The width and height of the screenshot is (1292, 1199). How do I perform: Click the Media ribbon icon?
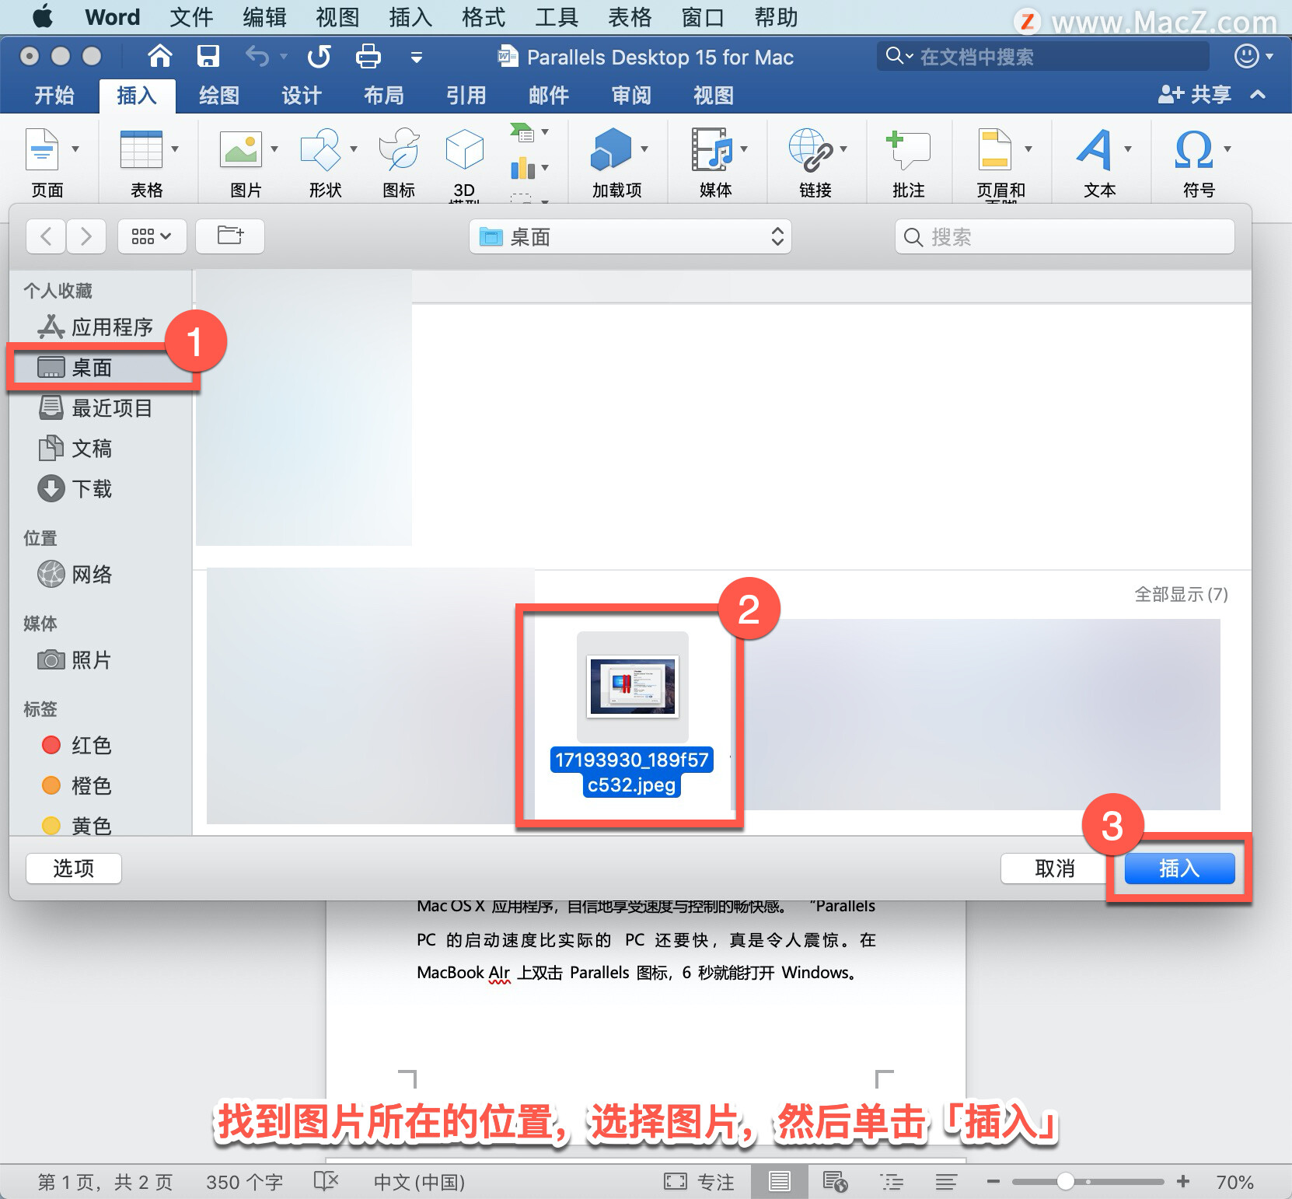pos(712,149)
